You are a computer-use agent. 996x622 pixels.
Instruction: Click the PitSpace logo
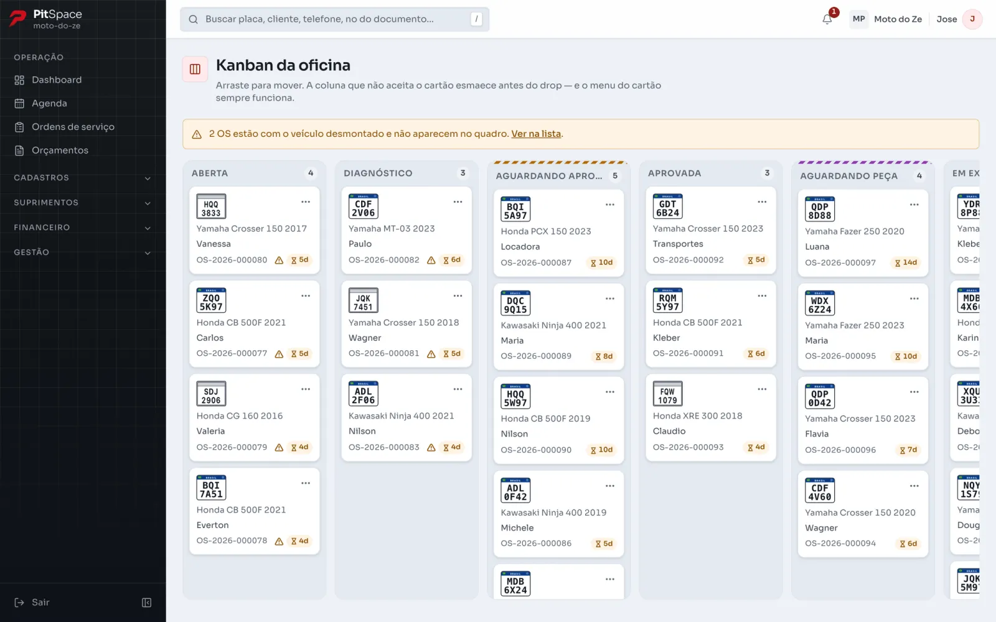45,19
